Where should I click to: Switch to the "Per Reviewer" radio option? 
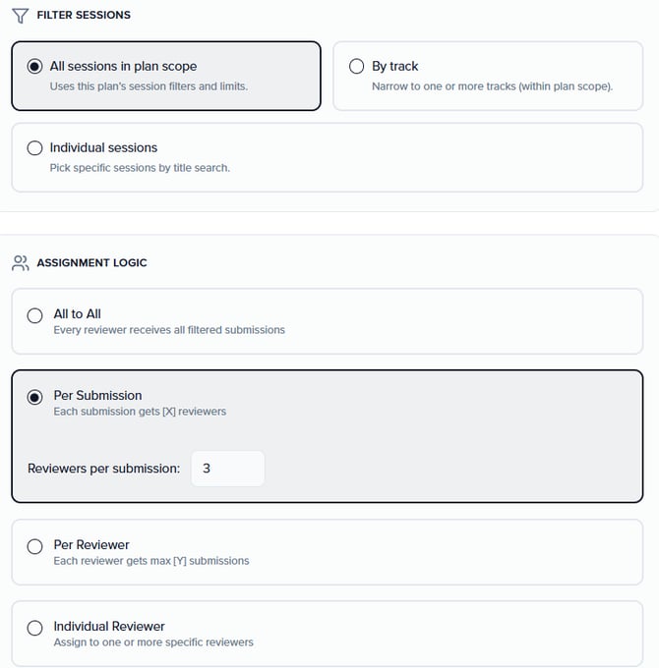35,545
